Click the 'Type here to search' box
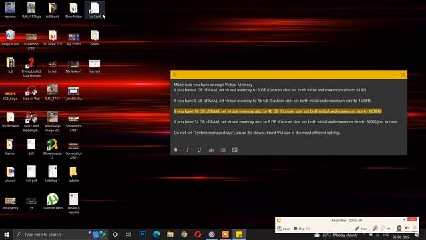 coord(61,234)
